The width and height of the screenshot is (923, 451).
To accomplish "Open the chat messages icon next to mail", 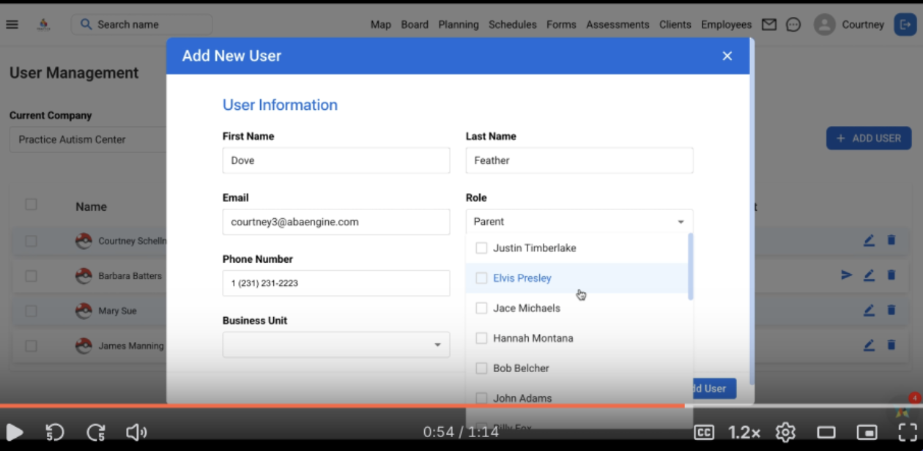I will point(793,24).
